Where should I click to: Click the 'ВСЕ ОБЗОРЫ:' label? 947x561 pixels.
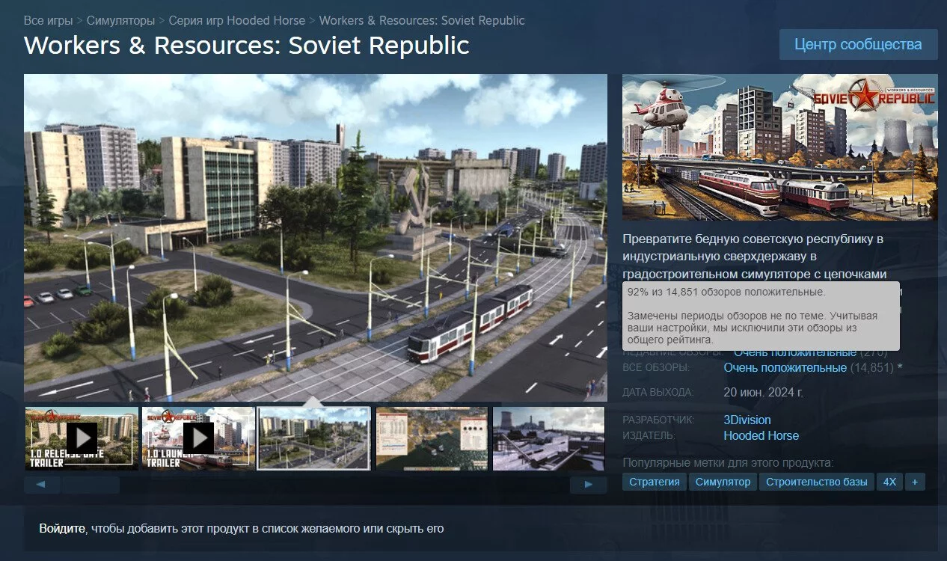[657, 368]
